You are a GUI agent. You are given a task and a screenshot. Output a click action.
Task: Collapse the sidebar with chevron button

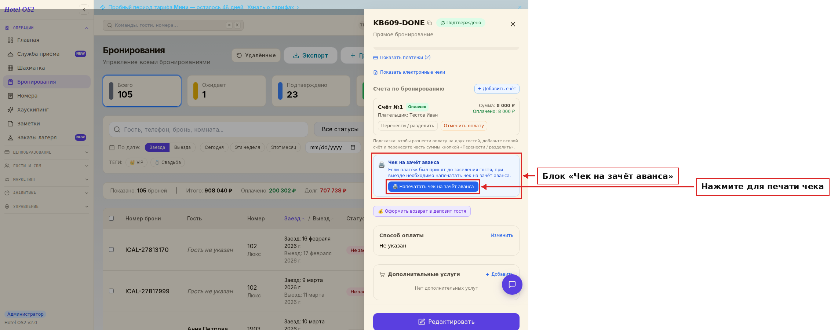[84, 10]
